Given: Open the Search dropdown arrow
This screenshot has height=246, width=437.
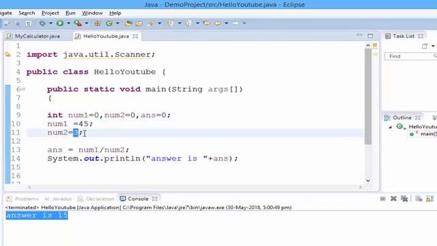Looking at the screenshot, I should [159, 23].
